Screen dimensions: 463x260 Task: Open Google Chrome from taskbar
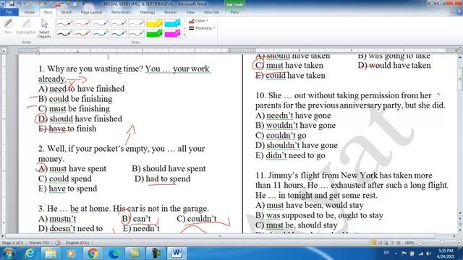pyautogui.click(x=93, y=253)
